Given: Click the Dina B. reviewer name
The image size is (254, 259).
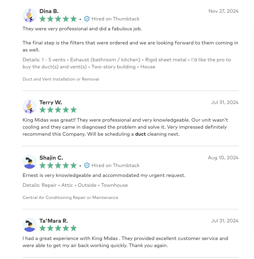Looking at the screenshot, I should [x=49, y=11].
